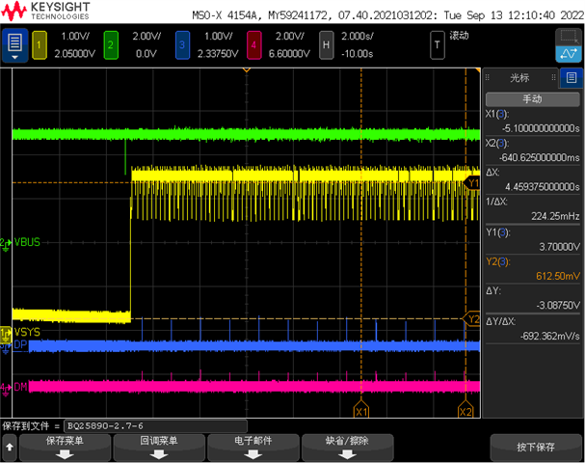Screen dimensions: 585x463
Task: Click the Keysight Technologies logo
Action: point(45,12)
